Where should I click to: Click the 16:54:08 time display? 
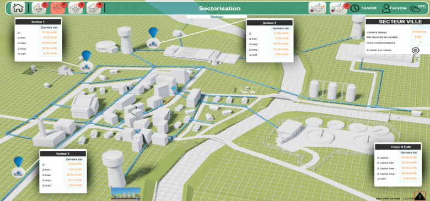[x=369, y=8]
